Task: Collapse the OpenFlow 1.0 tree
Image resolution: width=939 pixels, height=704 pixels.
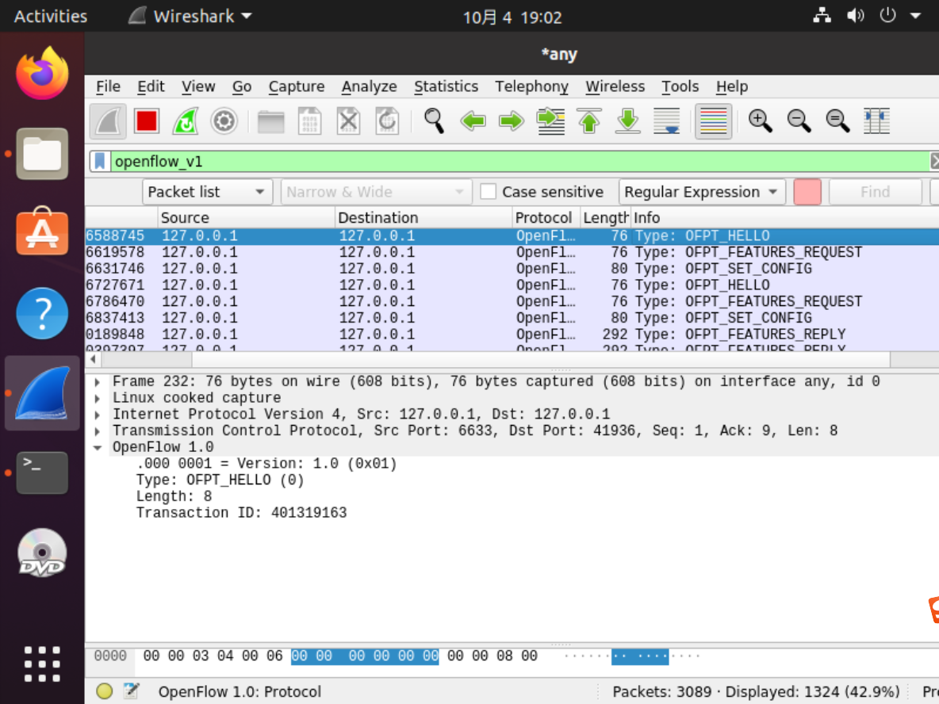Action: 97,447
